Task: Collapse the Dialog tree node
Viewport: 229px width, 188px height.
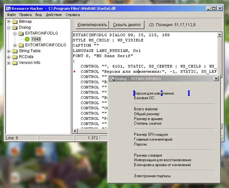Action: (9, 27)
